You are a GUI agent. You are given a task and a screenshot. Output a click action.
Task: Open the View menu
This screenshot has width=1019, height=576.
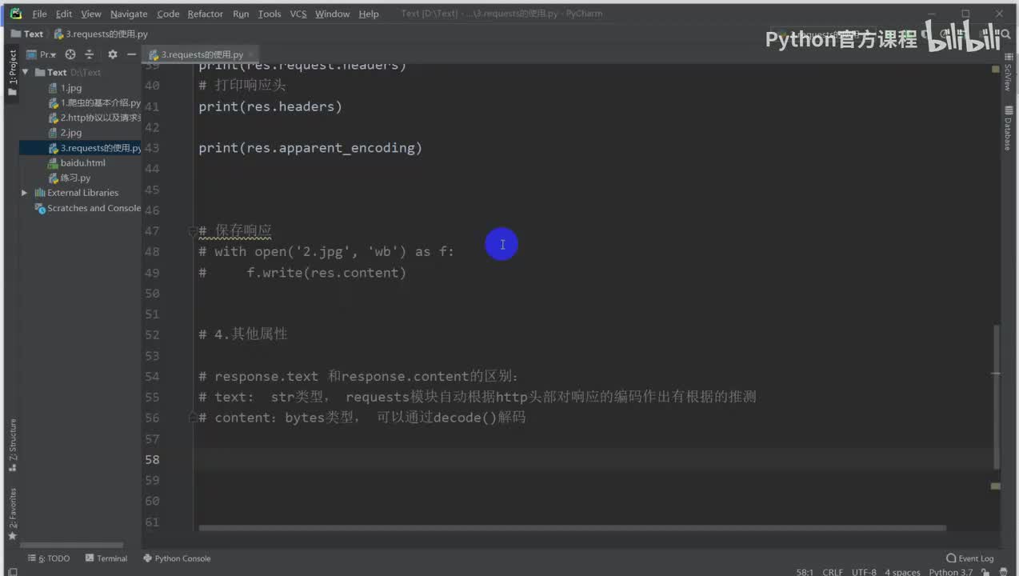coord(91,14)
